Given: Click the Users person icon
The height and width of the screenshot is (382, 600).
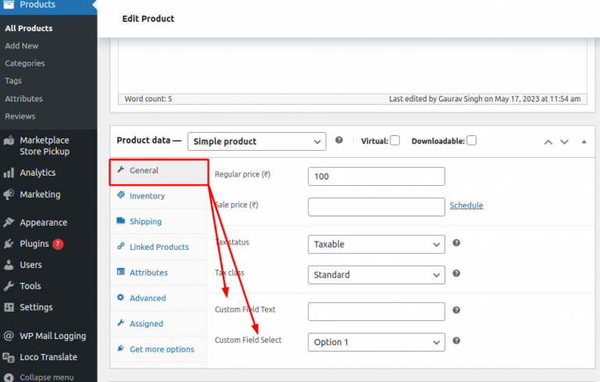Looking at the screenshot, I should tap(9, 265).
